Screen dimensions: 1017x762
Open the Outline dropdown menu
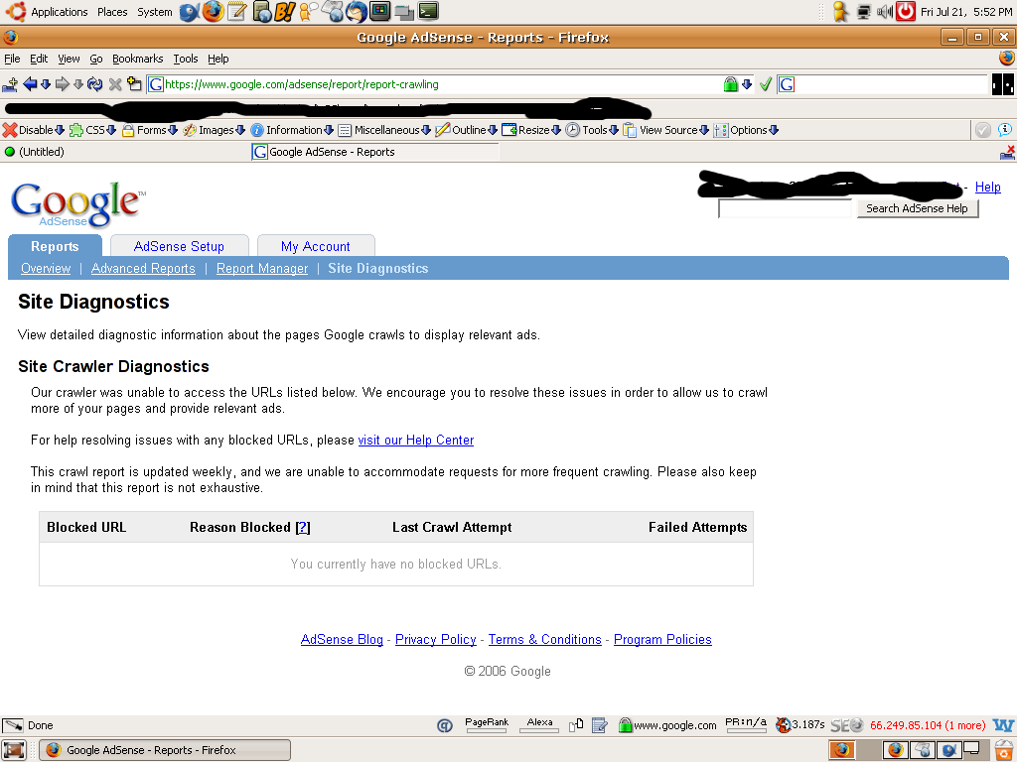467,130
